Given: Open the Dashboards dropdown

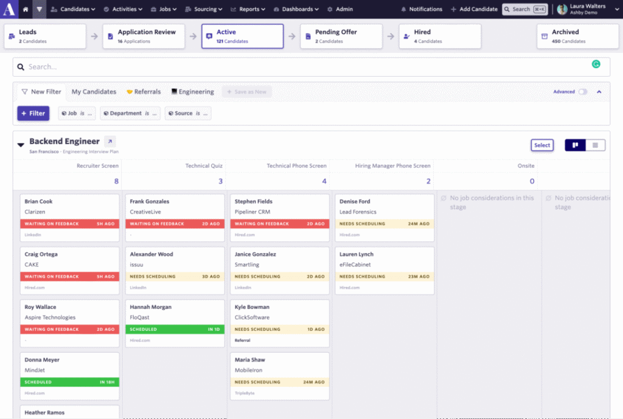Looking at the screenshot, I should coord(296,9).
